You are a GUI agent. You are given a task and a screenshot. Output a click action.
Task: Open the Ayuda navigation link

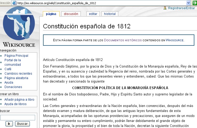[9, 83]
